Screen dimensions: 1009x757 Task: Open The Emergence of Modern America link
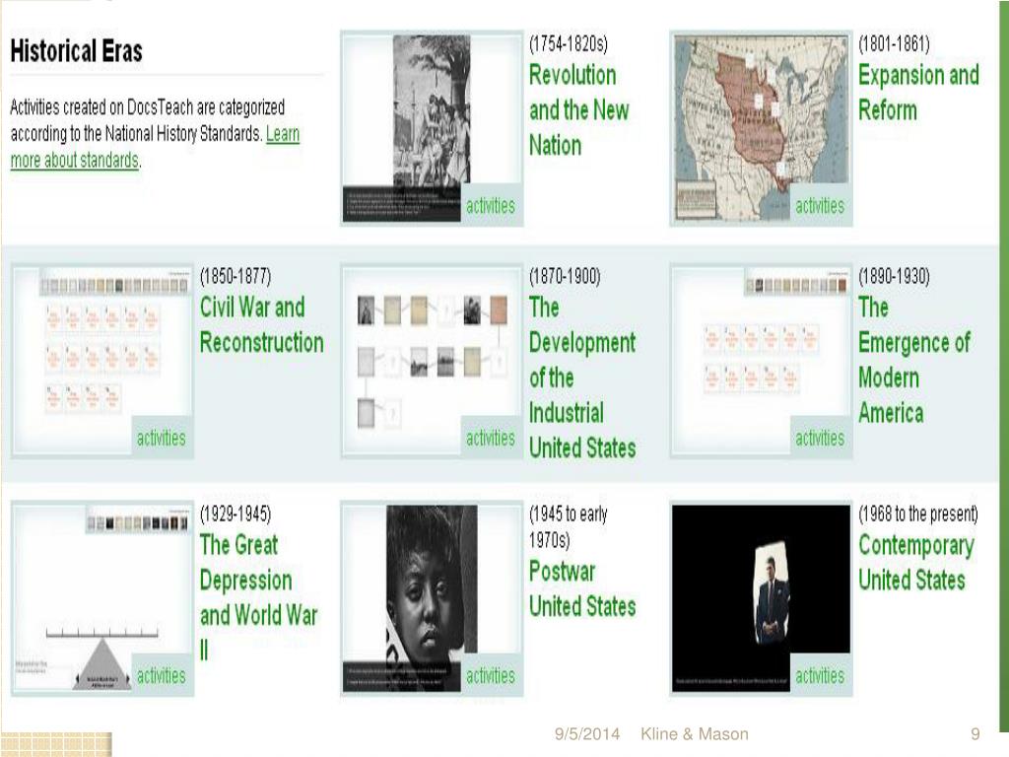(913, 360)
